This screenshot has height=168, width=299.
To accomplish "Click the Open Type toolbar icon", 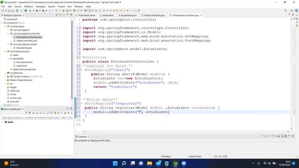I will click(x=74, y=11).
